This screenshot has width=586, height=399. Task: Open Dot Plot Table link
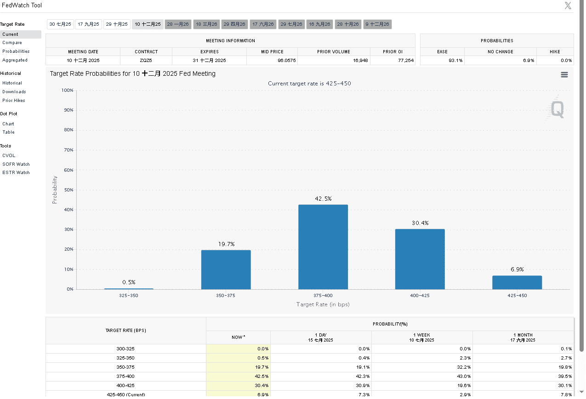(8, 132)
